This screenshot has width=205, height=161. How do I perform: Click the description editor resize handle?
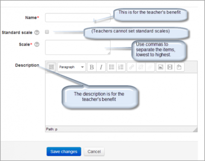(x=195, y=130)
